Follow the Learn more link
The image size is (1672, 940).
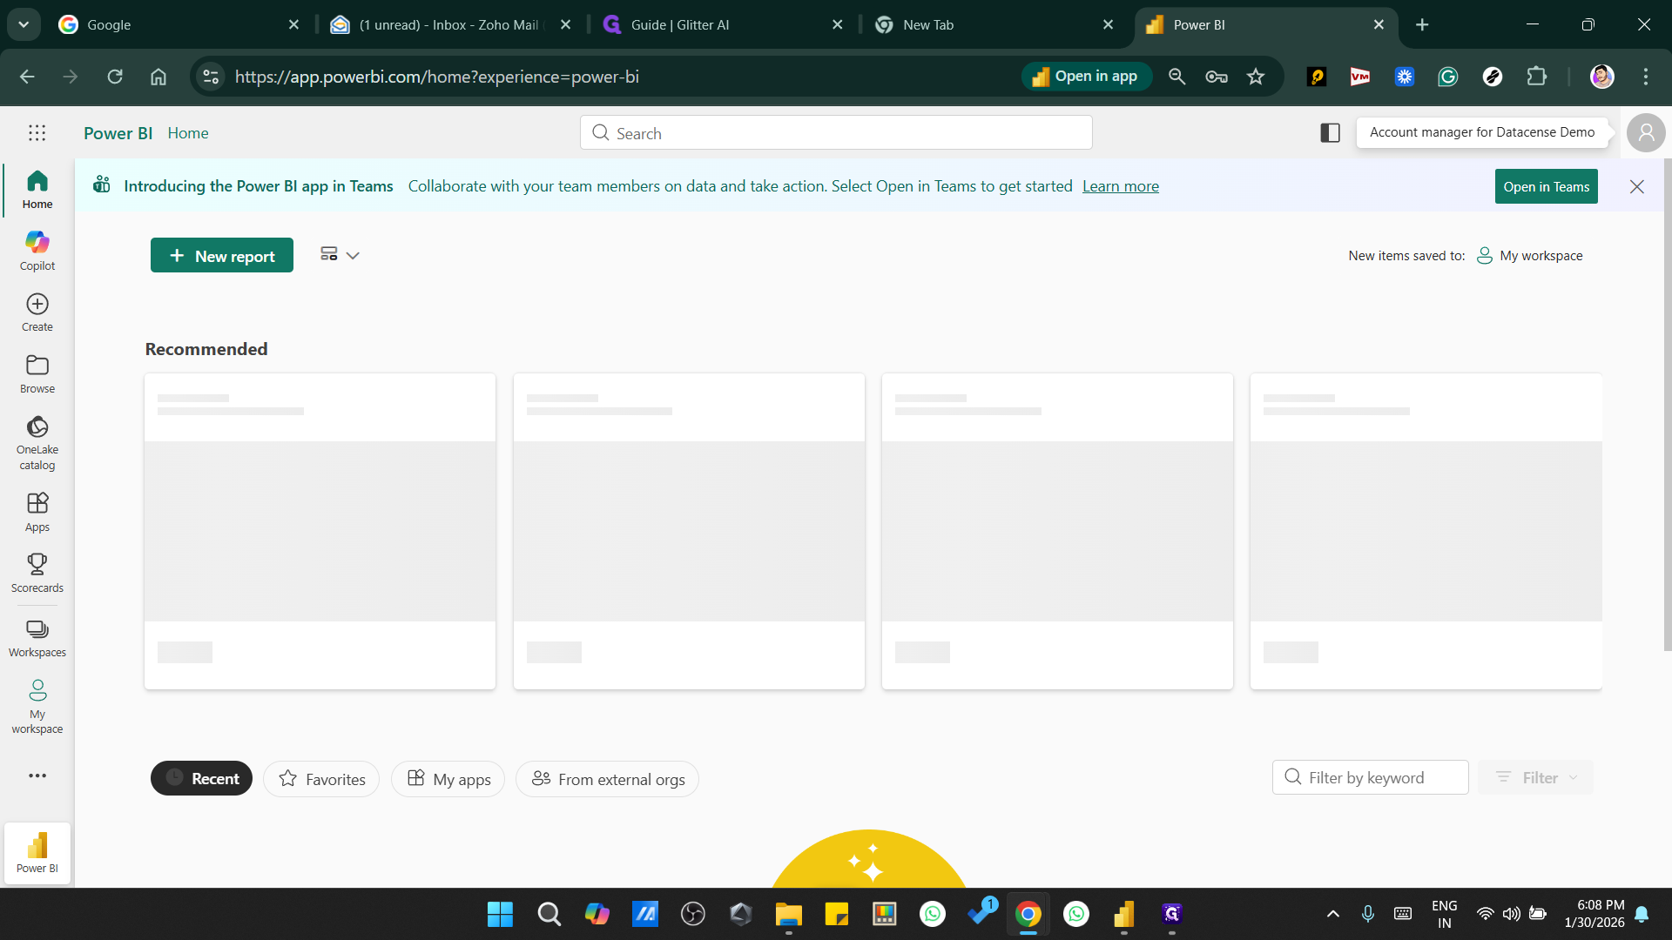pos(1120,186)
